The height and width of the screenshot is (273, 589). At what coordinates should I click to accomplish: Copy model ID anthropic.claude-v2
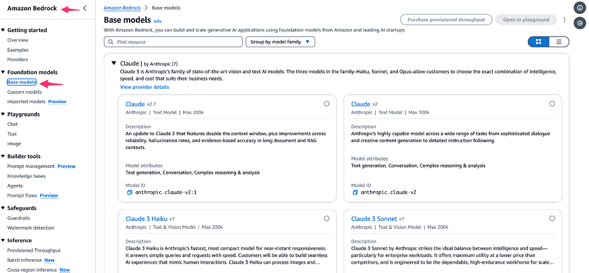pos(355,192)
